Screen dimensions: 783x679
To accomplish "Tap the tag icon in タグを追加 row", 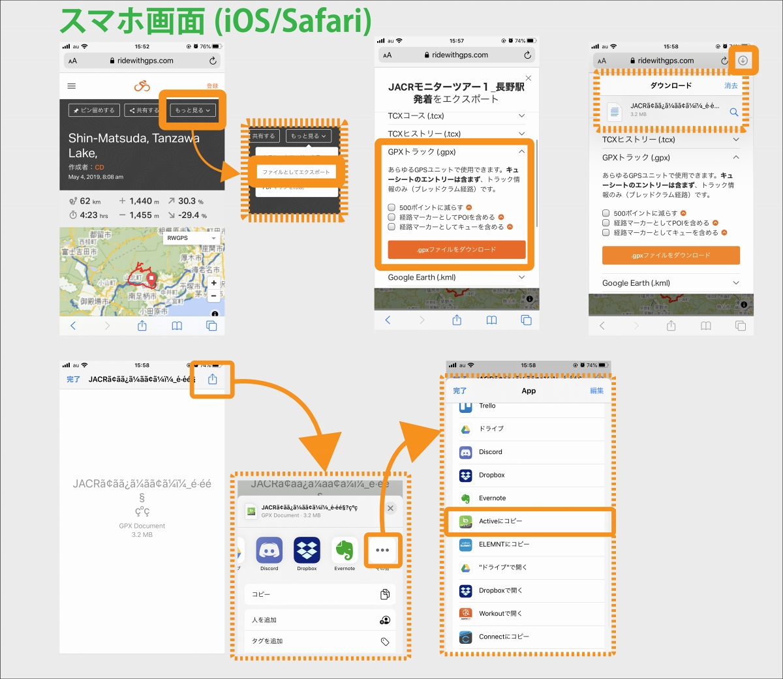I will pyautogui.click(x=385, y=642).
